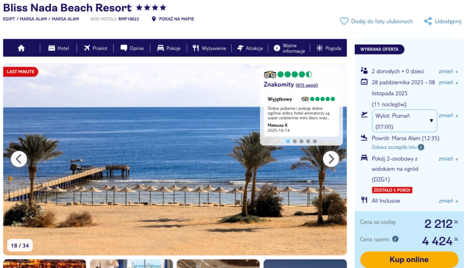The height and width of the screenshot is (268, 466).
Task: Switch to third review carousel dot
Action: click(x=301, y=141)
